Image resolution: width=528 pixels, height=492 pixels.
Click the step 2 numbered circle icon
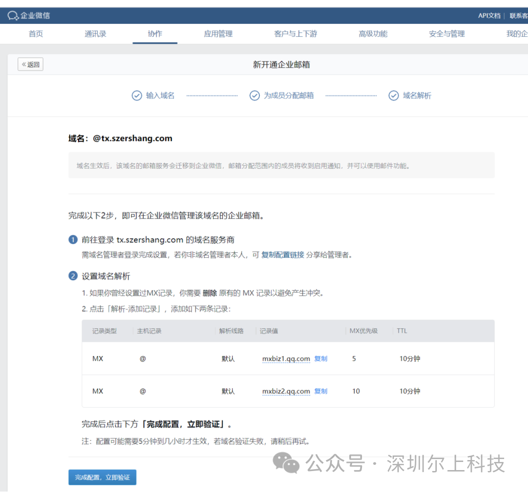[x=73, y=276]
